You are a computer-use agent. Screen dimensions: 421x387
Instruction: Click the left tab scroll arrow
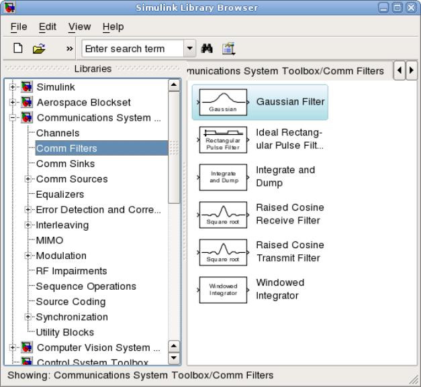(400, 70)
